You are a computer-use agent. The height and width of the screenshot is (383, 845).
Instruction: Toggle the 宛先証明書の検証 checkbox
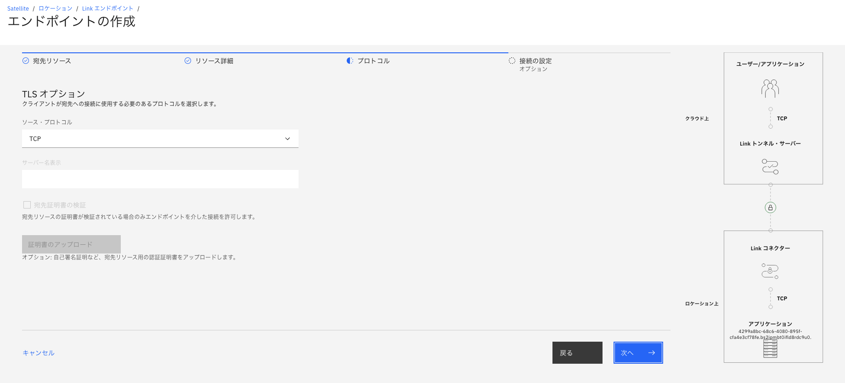click(27, 205)
